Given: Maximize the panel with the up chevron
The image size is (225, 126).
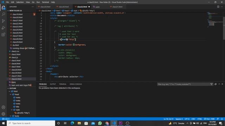Looking at the screenshot, I should (x=219, y=84).
